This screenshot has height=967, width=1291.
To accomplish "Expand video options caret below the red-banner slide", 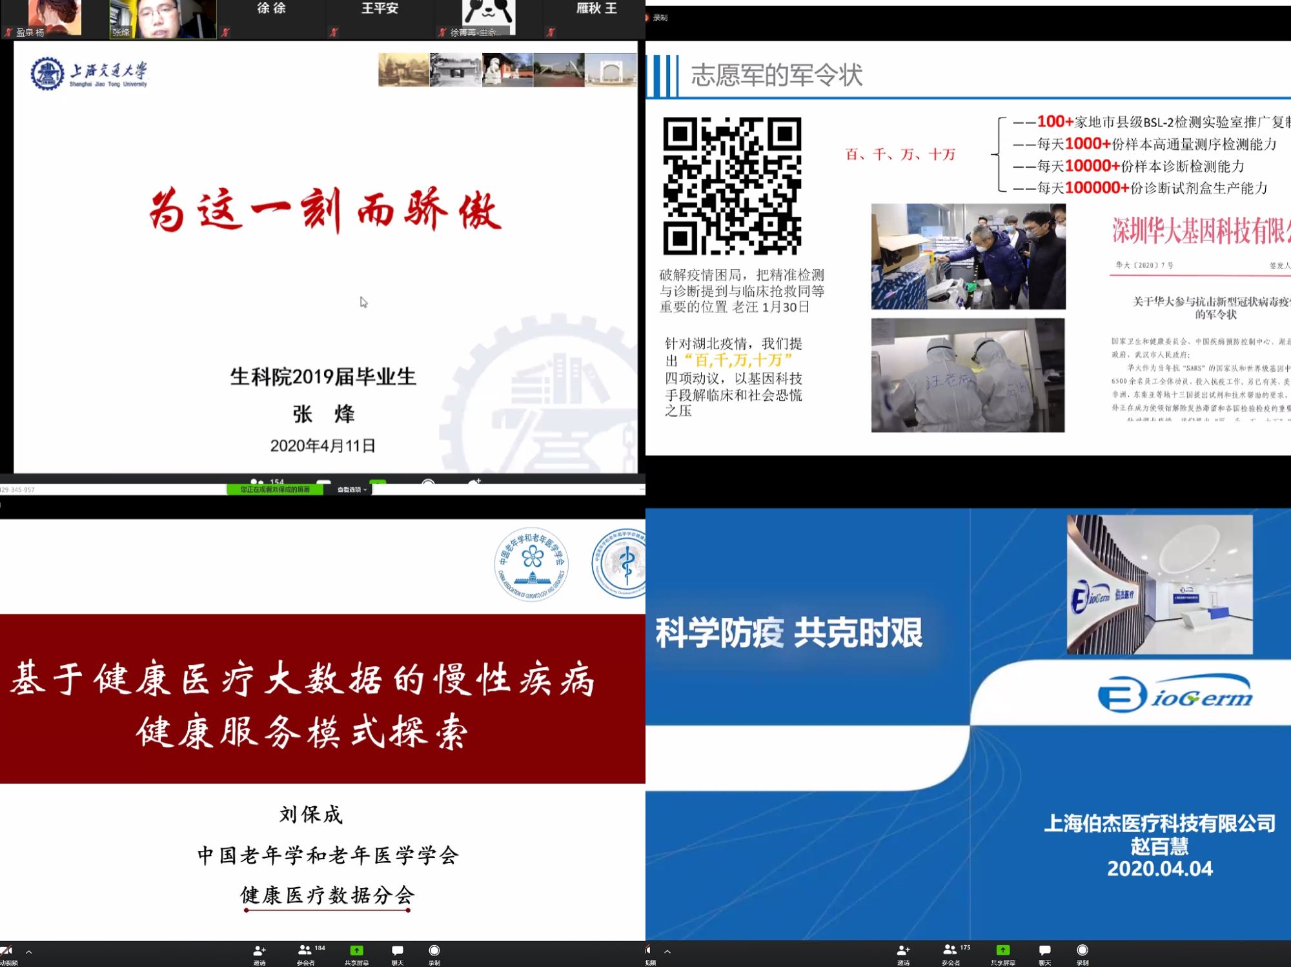I will pyautogui.click(x=28, y=952).
